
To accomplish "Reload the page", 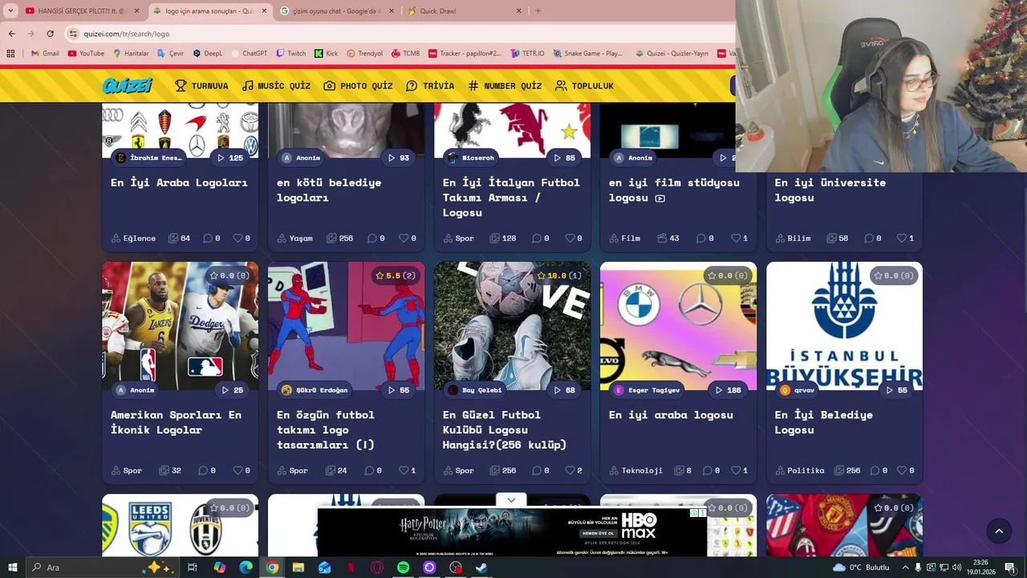I will click(x=50, y=34).
